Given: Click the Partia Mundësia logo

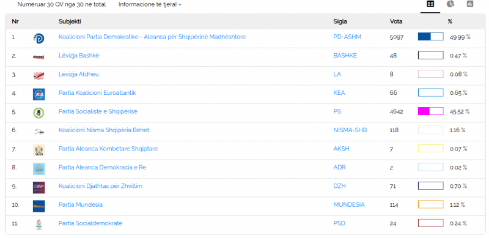Looking at the screenshot, I should pos(39,206).
